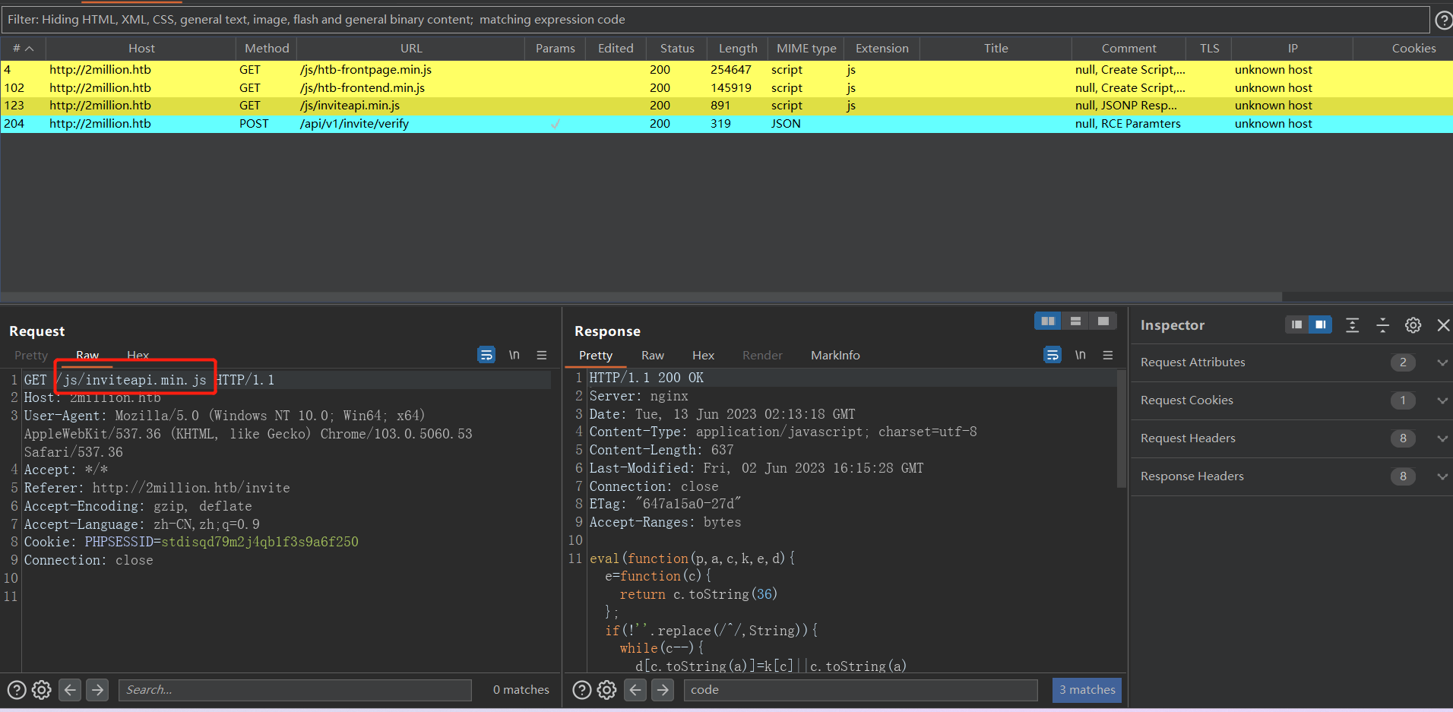
Task: Switch Response view to Hex tab
Action: click(703, 355)
